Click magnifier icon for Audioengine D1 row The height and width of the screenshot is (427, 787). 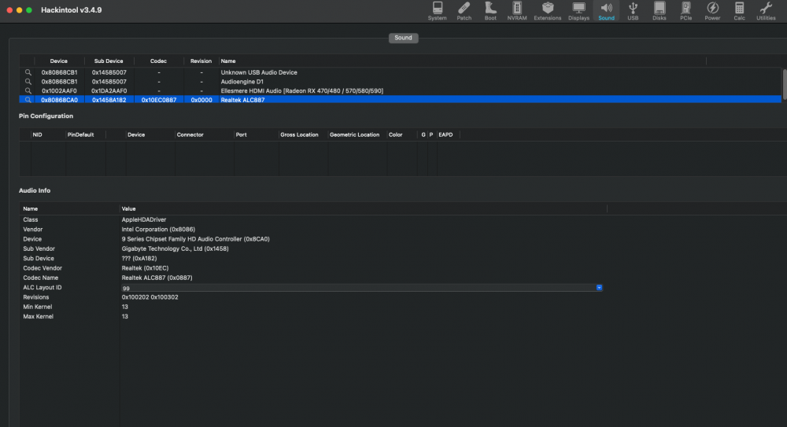[x=28, y=81]
